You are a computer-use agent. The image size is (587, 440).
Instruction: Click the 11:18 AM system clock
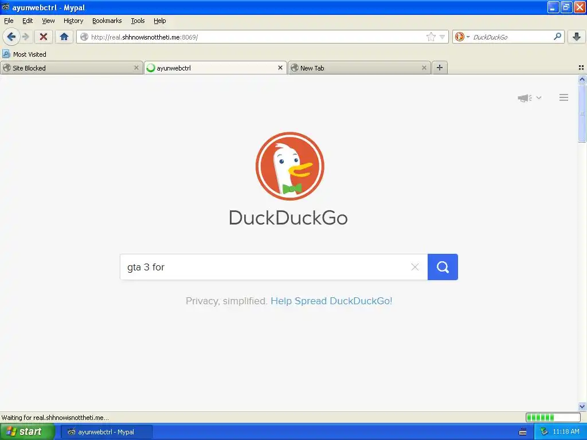click(x=566, y=432)
